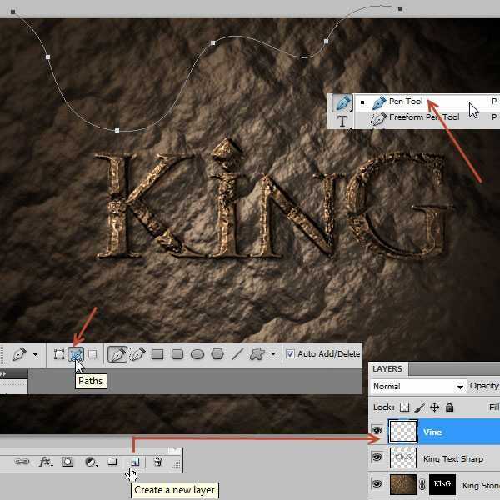The width and height of the screenshot is (500, 500).
Task: Choose the Rectangle shape tool
Action: tap(157, 354)
